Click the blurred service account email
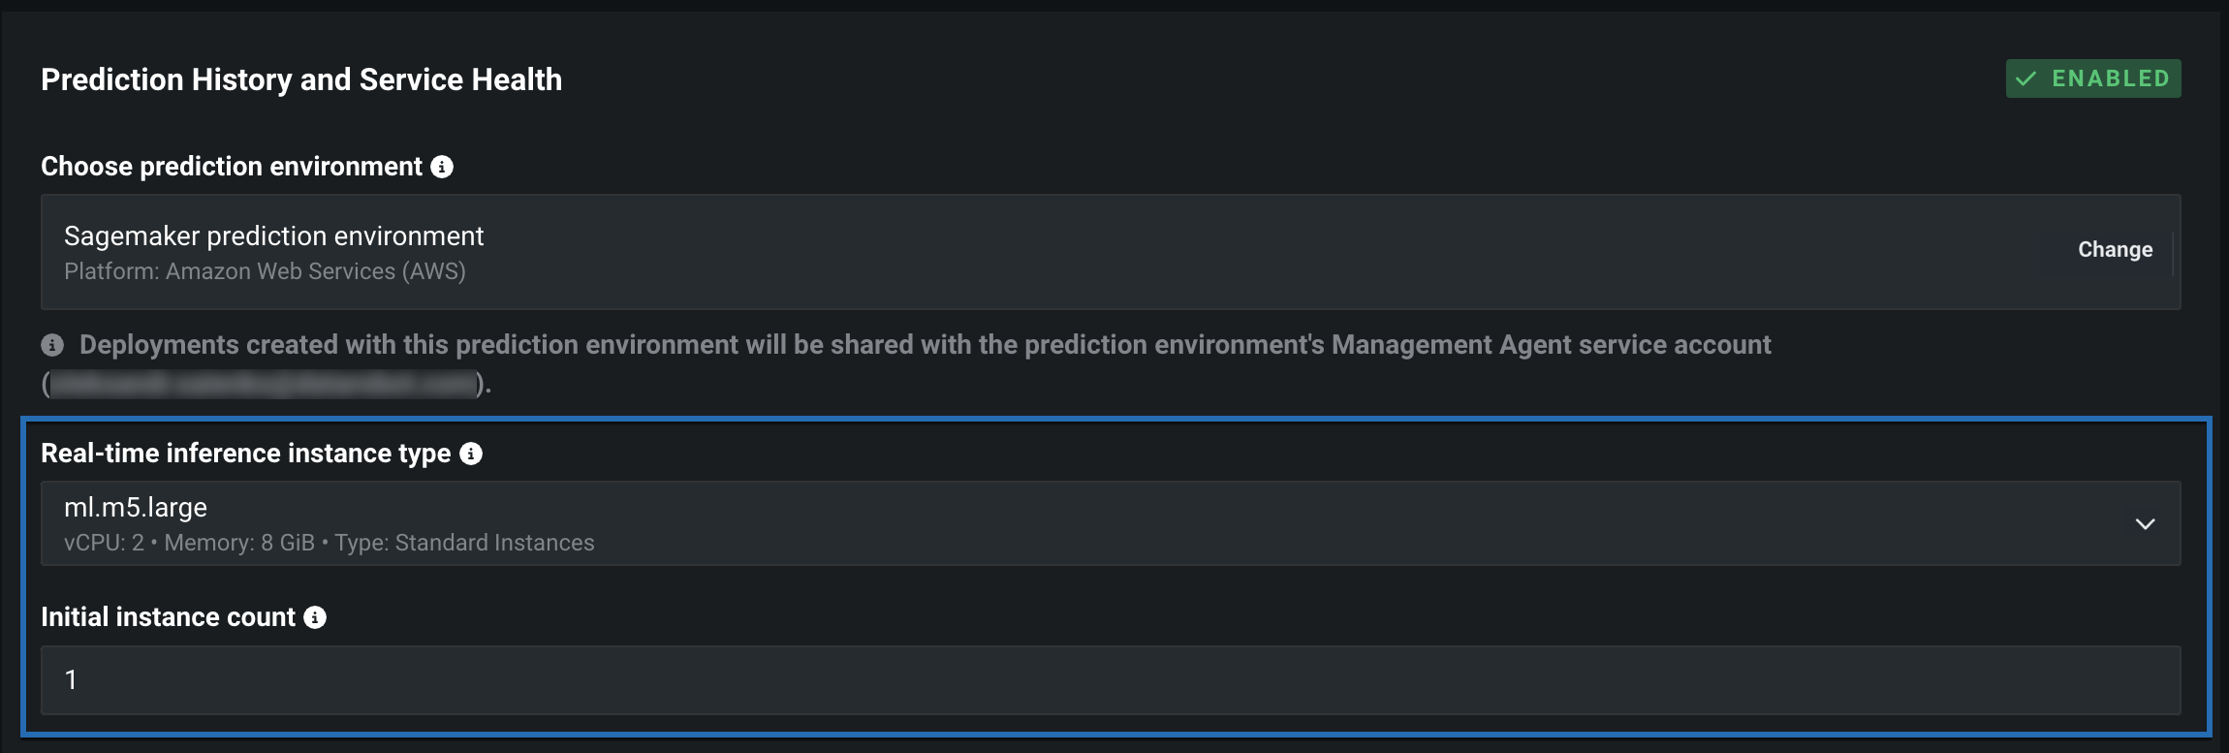 click(x=264, y=385)
